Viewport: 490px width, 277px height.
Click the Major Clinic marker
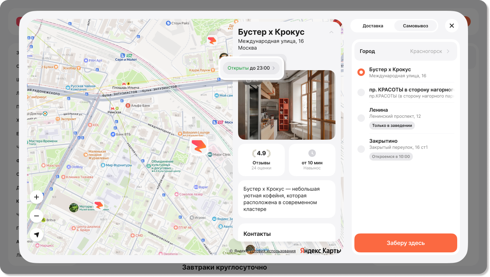(x=210, y=155)
